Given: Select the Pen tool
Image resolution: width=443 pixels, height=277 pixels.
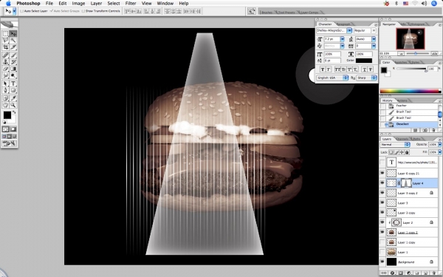Looking at the screenshot, I should [x=5, y=90].
